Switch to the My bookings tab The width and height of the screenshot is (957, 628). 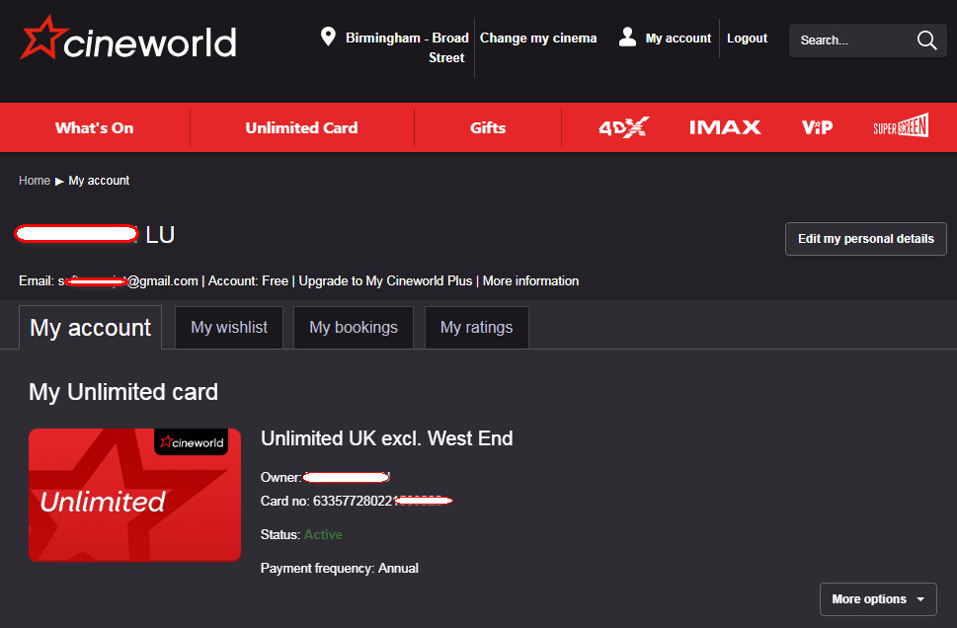(353, 327)
